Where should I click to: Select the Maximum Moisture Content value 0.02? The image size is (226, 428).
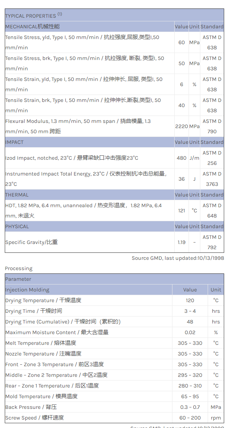coord(190,332)
